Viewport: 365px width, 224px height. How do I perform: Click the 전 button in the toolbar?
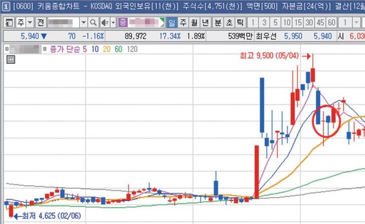(x=41, y=23)
